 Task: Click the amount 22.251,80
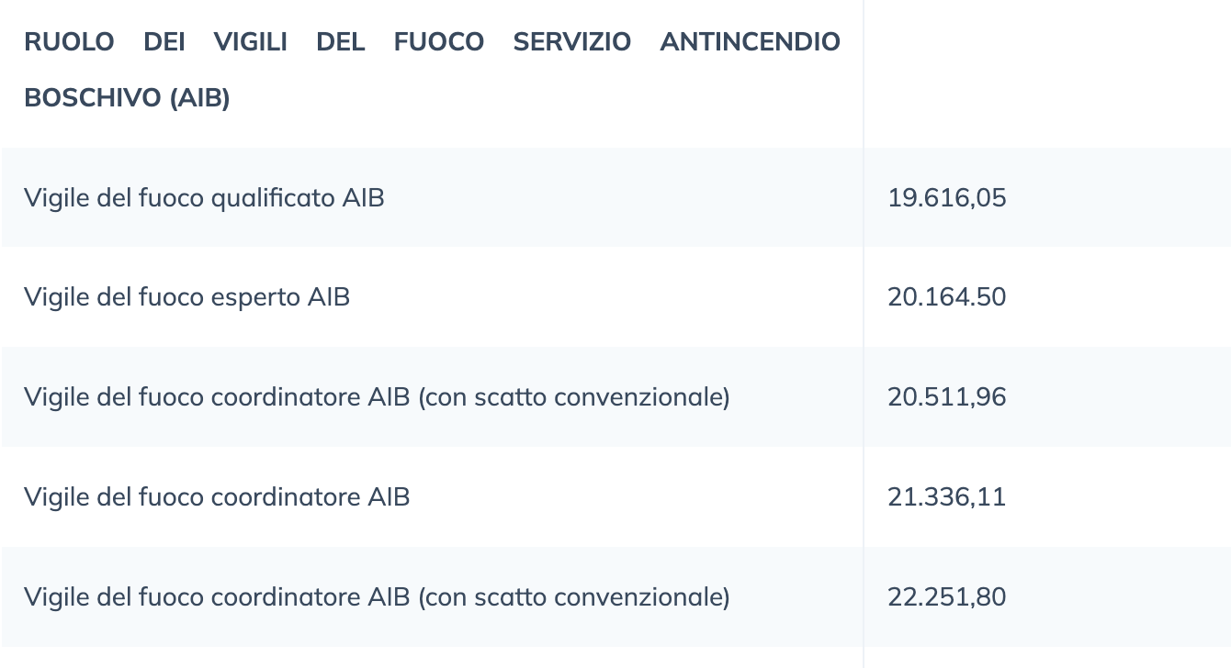[947, 597]
